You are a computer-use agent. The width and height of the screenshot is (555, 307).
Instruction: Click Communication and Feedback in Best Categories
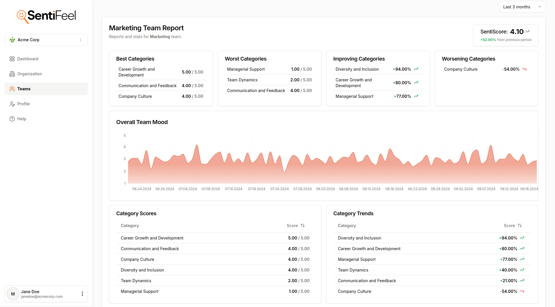tap(147, 86)
